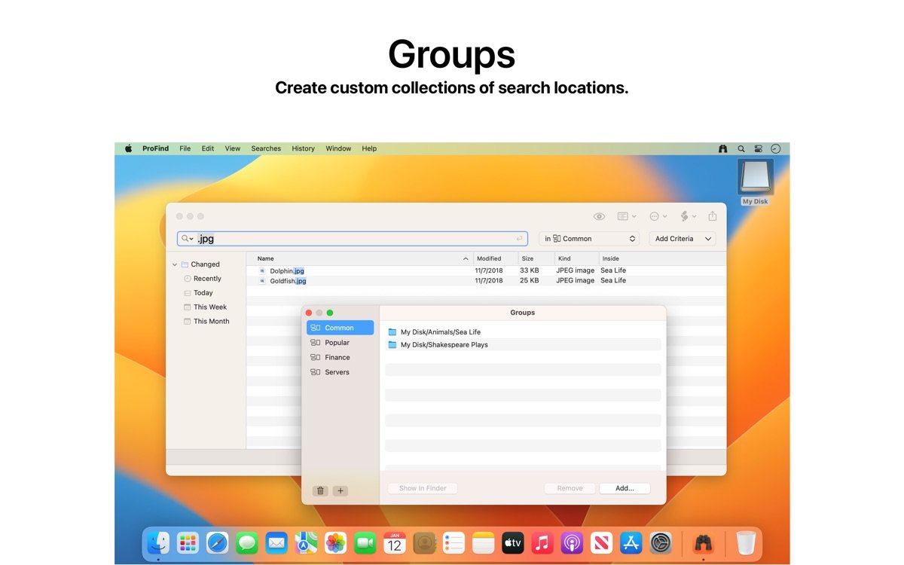The width and height of the screenshot is (904, 565).
Task: Open ProFind binoculars icon in Dock
Action: point(703,542)
